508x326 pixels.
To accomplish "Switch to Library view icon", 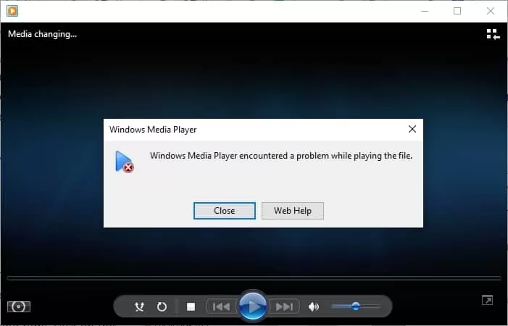I will click(493, 34).
